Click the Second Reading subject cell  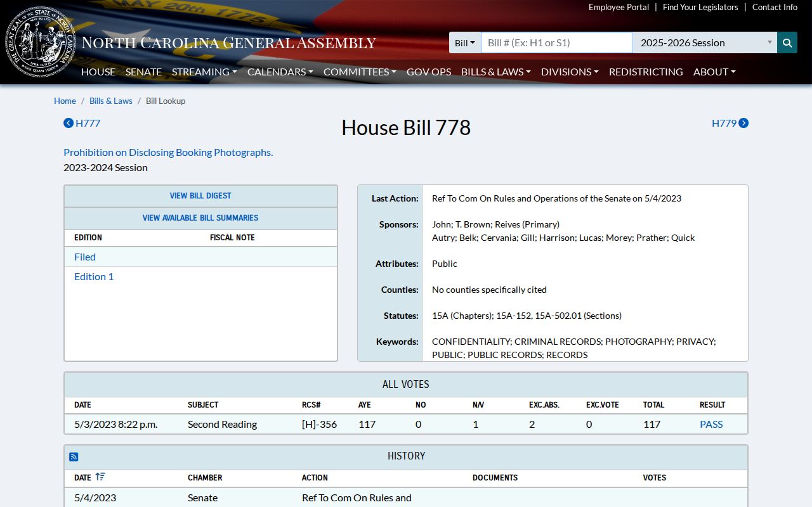tap(222, 424)
